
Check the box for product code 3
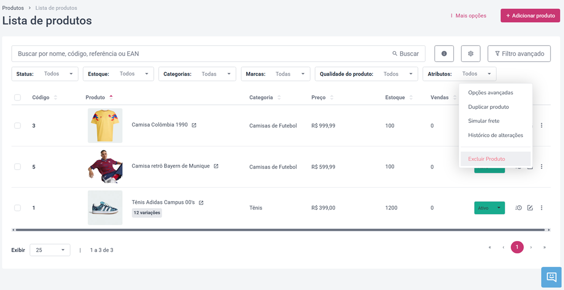pos(17,125)
